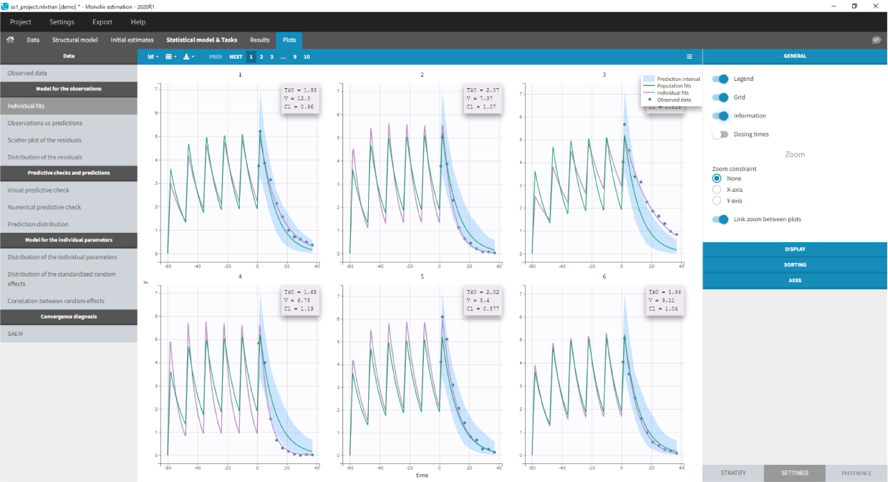Open the export download dropdown in plot toolbar
Image resolution: width=888 pixels, height=482 pixels.
[x=188, y=56]
